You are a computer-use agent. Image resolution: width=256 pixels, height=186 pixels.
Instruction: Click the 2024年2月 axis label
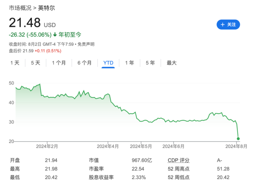47,146
